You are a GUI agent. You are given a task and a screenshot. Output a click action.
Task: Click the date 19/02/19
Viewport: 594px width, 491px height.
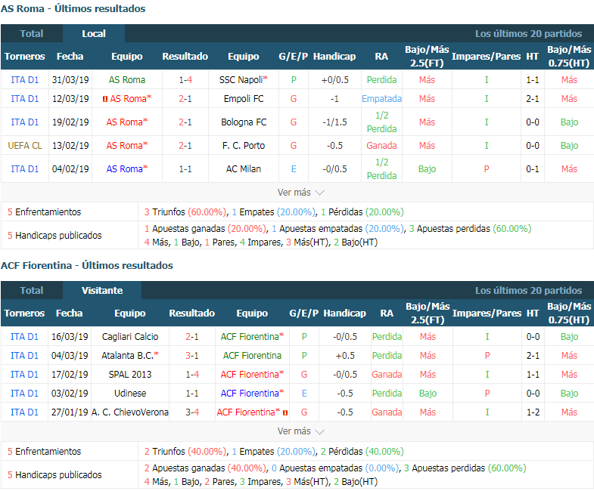click(70, 122)
